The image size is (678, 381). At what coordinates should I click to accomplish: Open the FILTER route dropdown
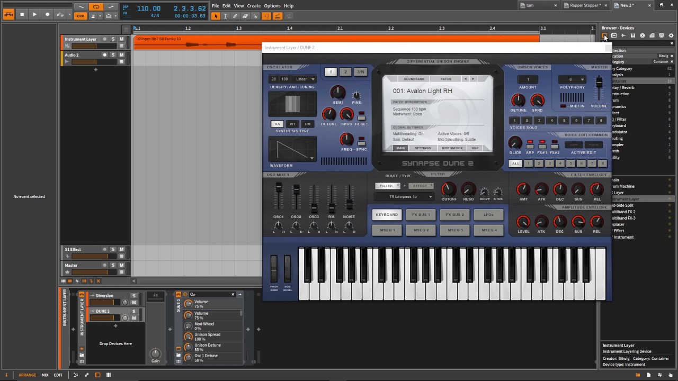point(388,186)
